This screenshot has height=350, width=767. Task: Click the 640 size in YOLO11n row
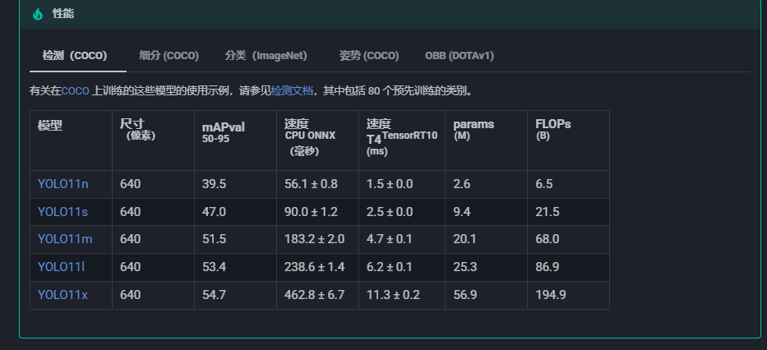[130, 184]
